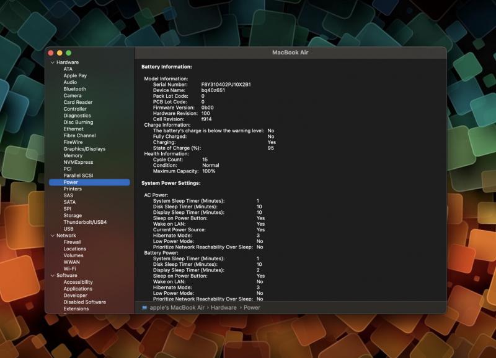Select PCI in the hardware list
Screen dimensions: 496x358
click(x=68, y=169)
